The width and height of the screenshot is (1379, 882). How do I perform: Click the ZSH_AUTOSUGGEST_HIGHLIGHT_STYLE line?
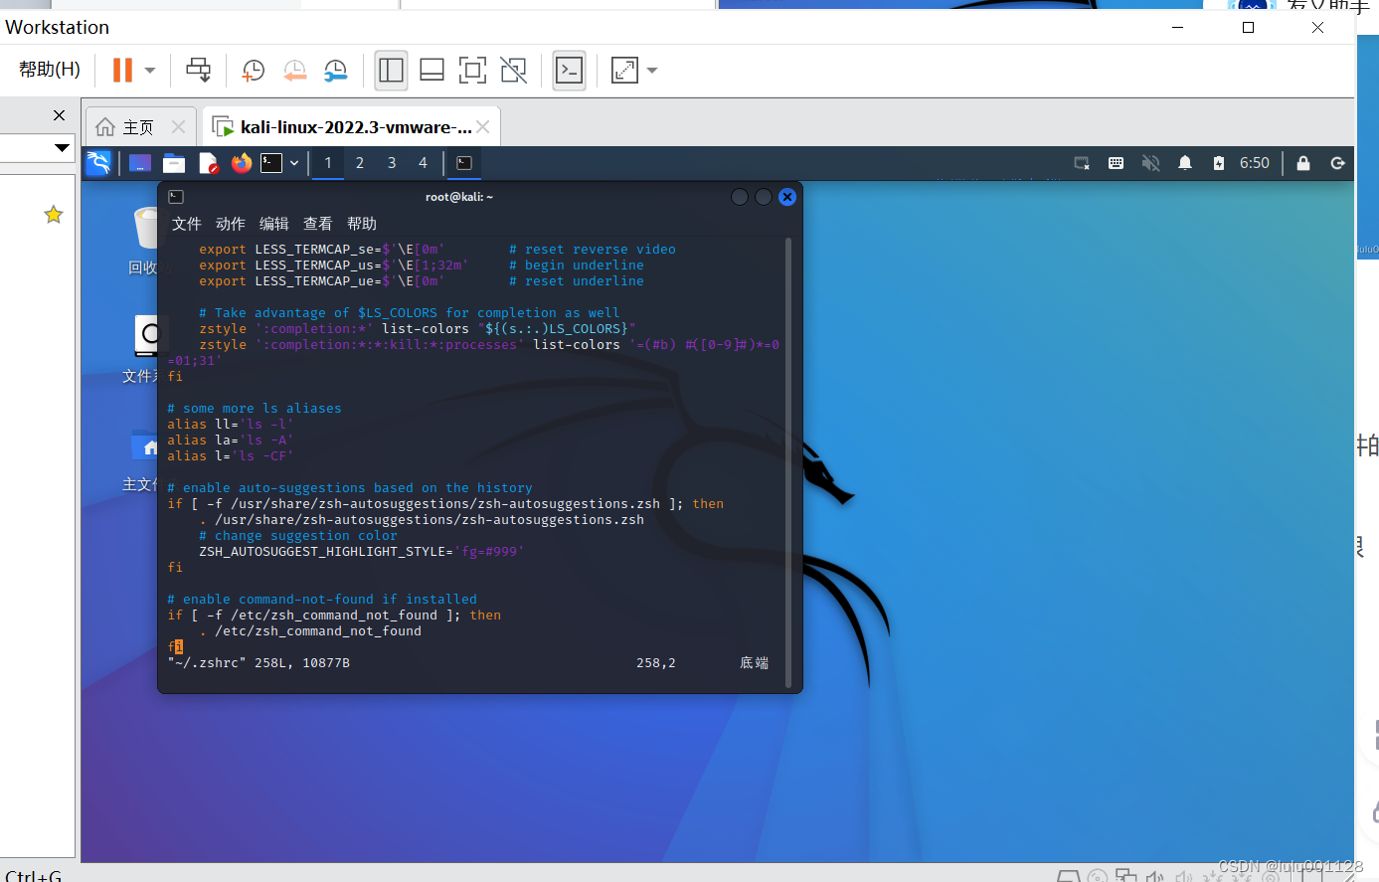click(x=362, y=552)
